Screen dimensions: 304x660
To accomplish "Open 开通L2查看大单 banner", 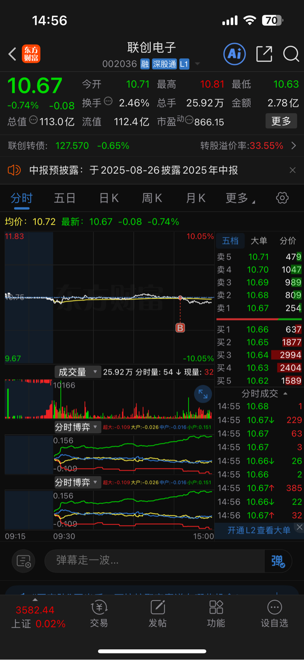I will [x=259, y=530].
